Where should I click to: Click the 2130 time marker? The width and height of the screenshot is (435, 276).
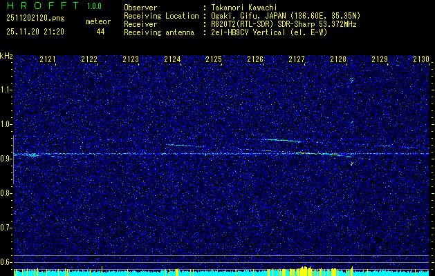pyautogui.click(x=421, y=59)
